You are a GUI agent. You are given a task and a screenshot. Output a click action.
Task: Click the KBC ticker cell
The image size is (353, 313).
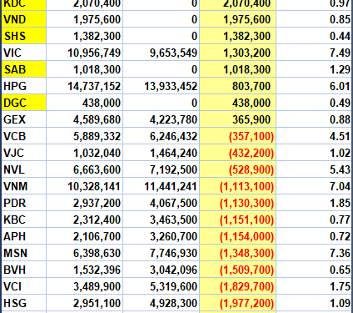coord(24,220)
